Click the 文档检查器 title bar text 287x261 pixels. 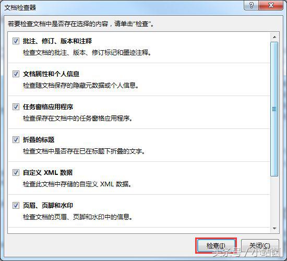[20, 8]
